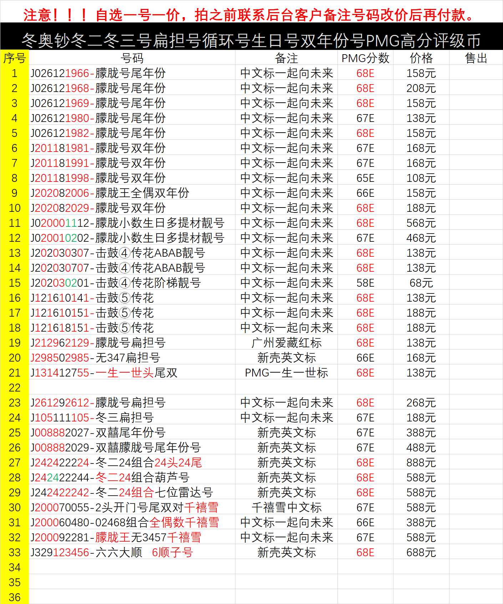503x604 pixels.
Task: Select the 广州爱藏红标 remark cell
Action: (286, 343)
